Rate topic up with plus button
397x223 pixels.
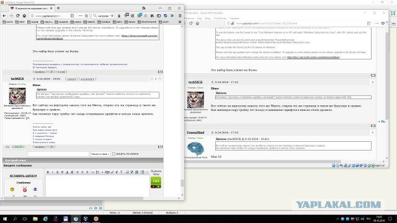(x=159, y=186)
